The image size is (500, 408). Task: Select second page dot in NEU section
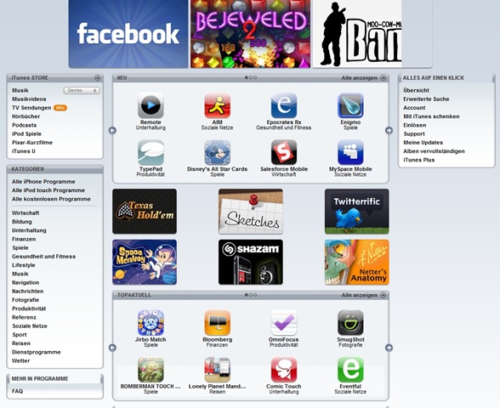(x=251, y=77)
